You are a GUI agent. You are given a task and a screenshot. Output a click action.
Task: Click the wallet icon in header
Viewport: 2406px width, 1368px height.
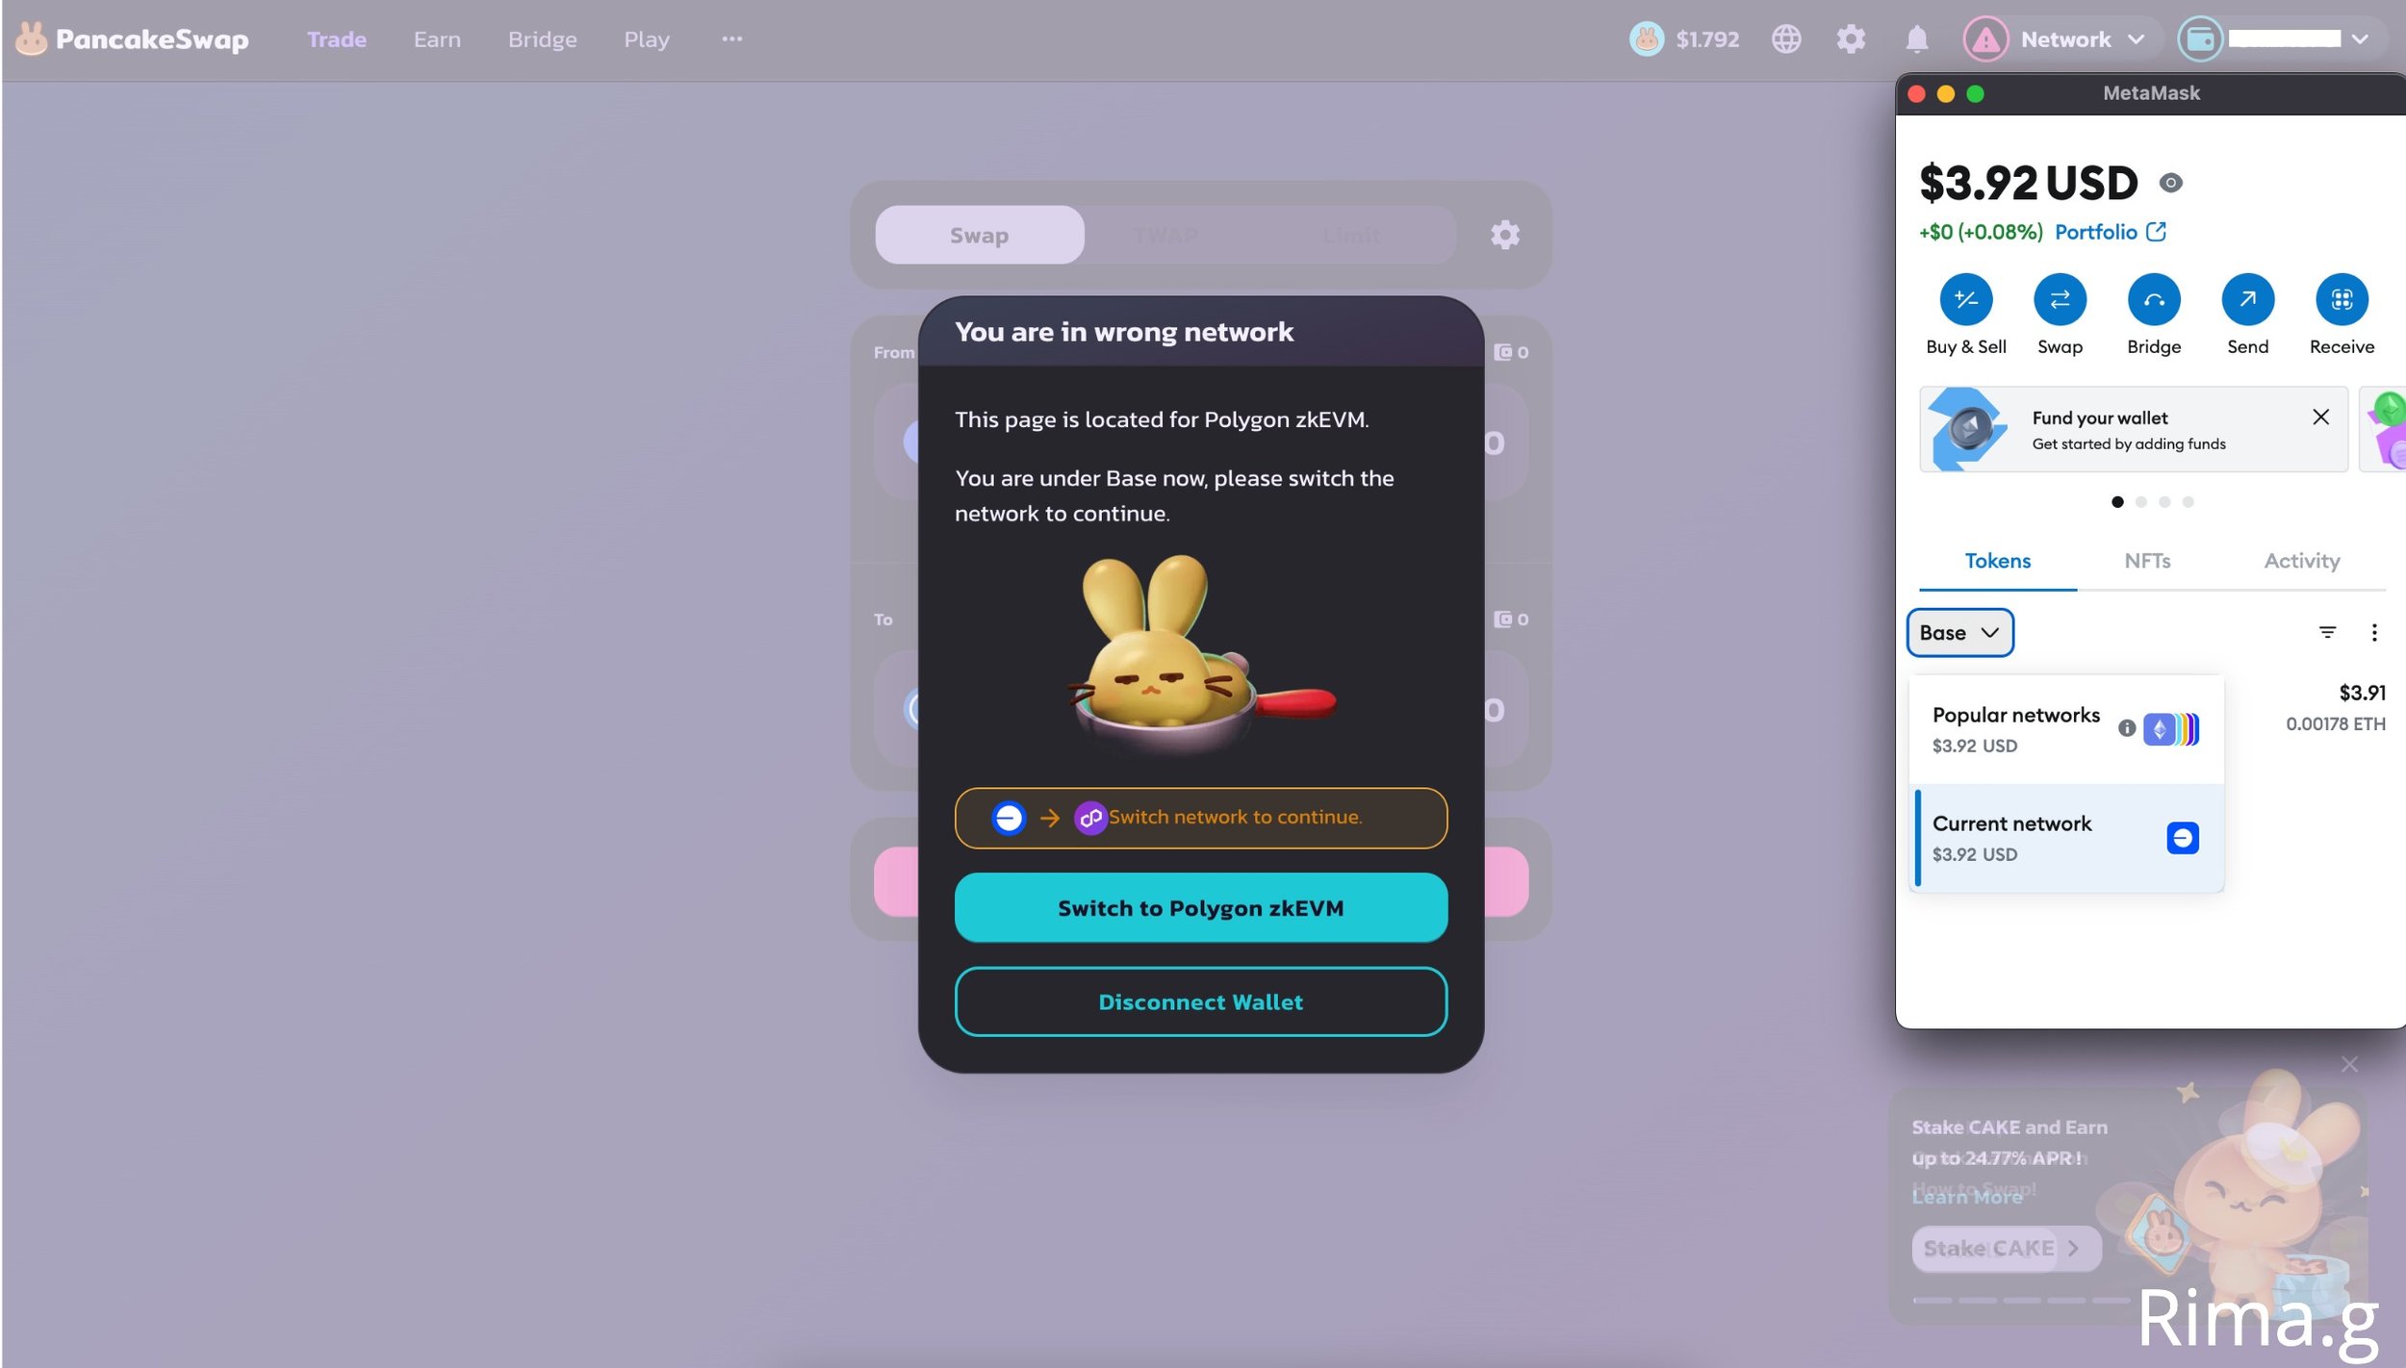pyautogui.click(x=2199, y=38)
